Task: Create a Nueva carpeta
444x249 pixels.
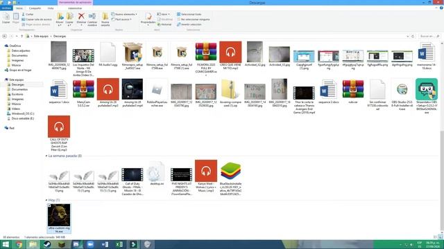Action: point(105,19)
